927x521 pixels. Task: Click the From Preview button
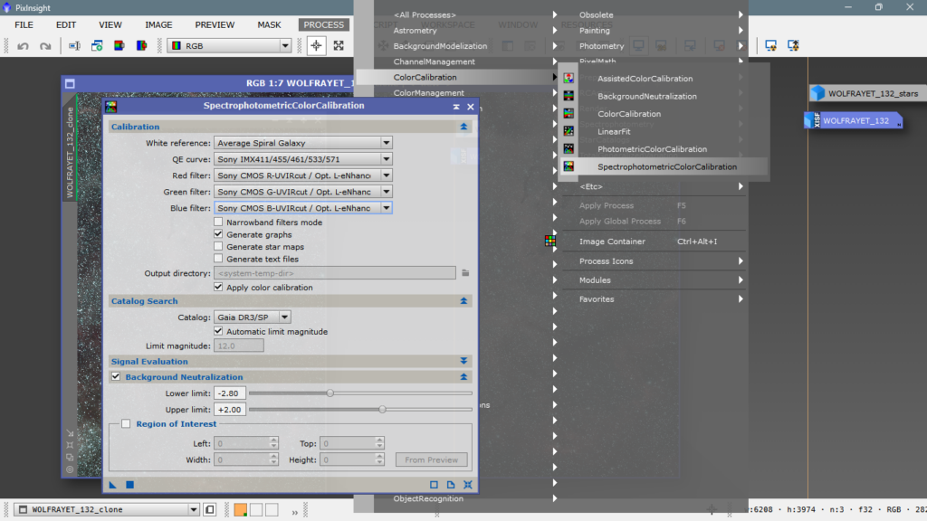[432, 459]
